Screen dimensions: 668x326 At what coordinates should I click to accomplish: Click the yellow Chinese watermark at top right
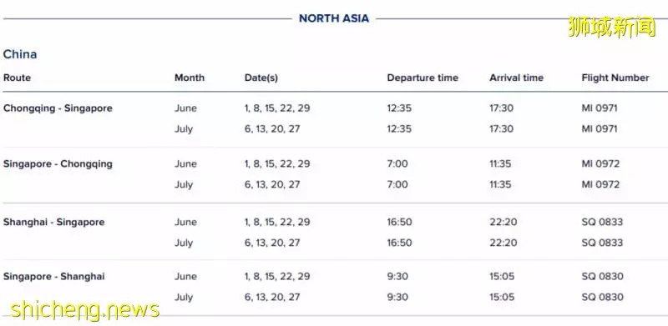coord(612,28)
